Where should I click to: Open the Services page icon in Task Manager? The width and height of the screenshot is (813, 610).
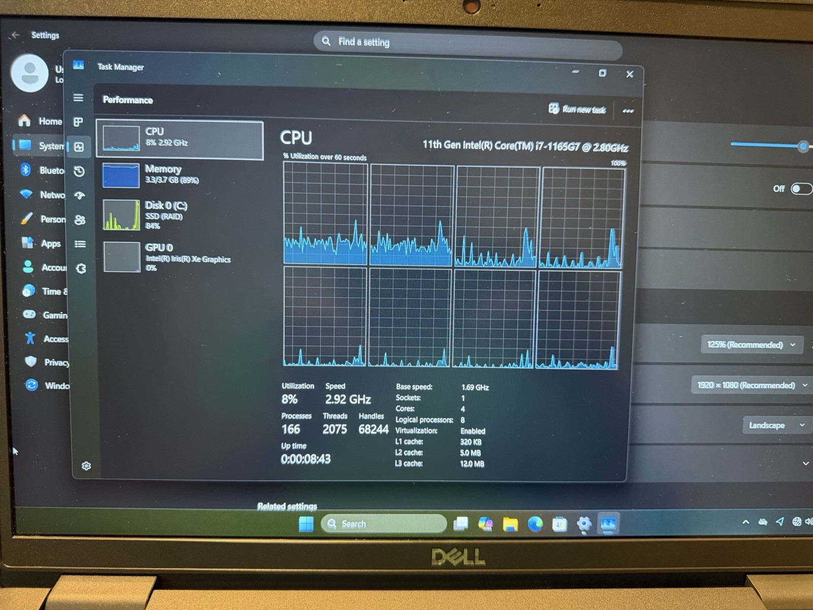[81, 268]
